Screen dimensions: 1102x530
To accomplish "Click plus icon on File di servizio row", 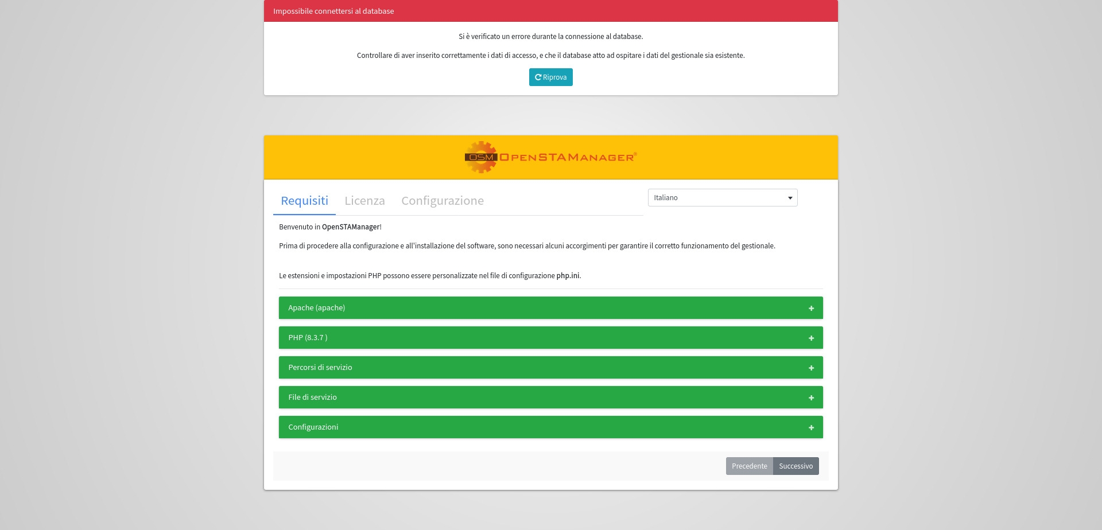I will click(811, 398).
